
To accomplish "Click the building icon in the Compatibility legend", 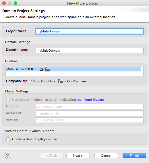I will [60, 81].
